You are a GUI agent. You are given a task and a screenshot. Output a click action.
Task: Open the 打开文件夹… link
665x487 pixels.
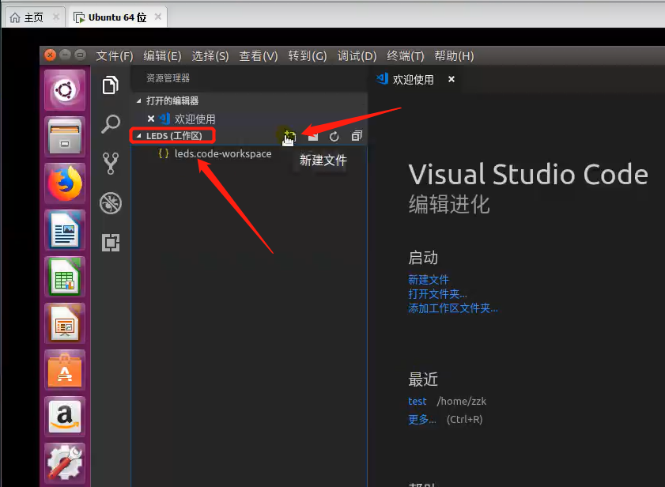(435, 294)
